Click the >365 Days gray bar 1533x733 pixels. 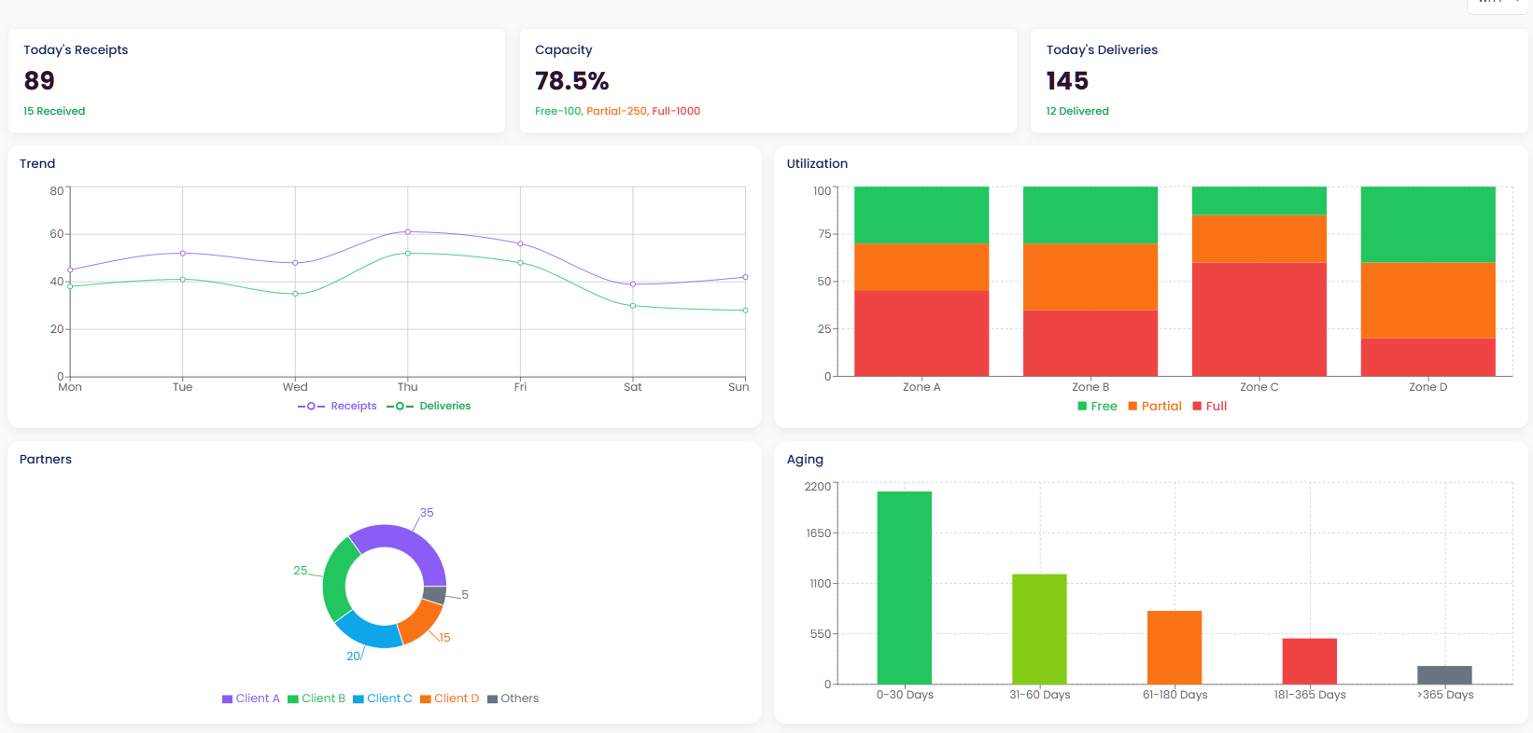[1444, 675]
